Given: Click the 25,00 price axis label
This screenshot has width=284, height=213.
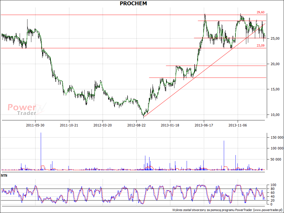Looking at the screenshot, I should tap(275, 39).
